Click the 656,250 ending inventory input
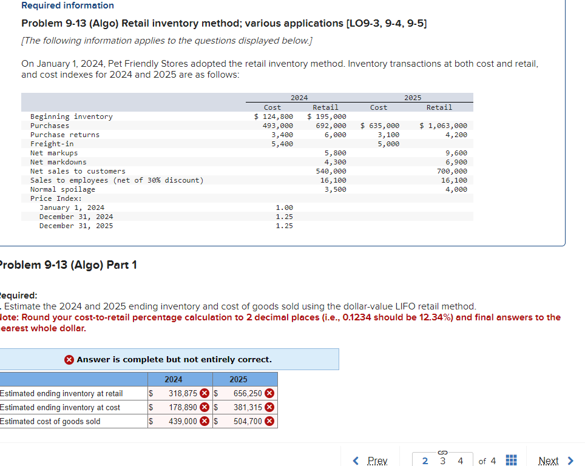 (x=246, y=393)
